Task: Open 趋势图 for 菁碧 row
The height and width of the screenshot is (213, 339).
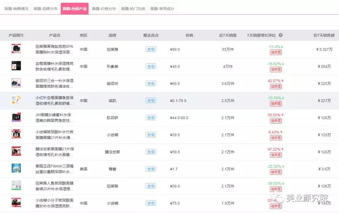Action: [276, 172]
